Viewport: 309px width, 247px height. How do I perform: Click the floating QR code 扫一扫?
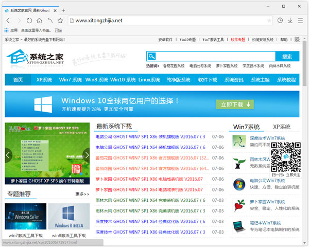pyautogui.click(x=286, y=157)
